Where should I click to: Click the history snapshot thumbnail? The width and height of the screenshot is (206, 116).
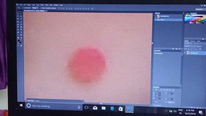(158, 16)
